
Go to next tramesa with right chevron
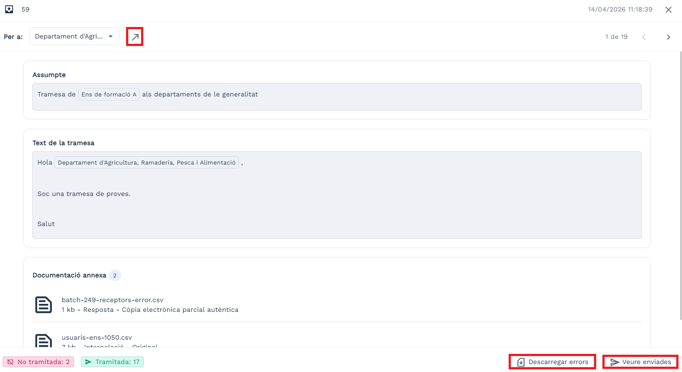coord(668,37)
